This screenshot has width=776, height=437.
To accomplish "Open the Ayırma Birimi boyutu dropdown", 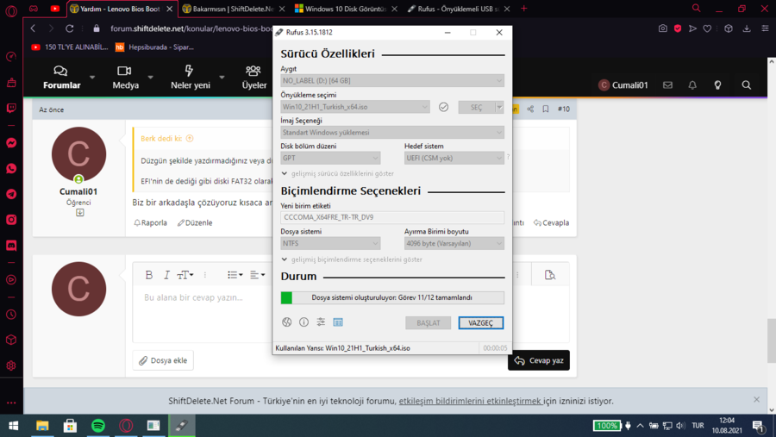I will coord(454,243).
